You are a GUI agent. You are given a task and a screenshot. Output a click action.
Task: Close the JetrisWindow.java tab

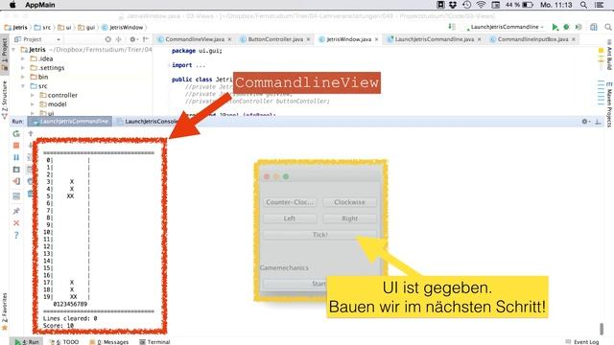[376, 39]
